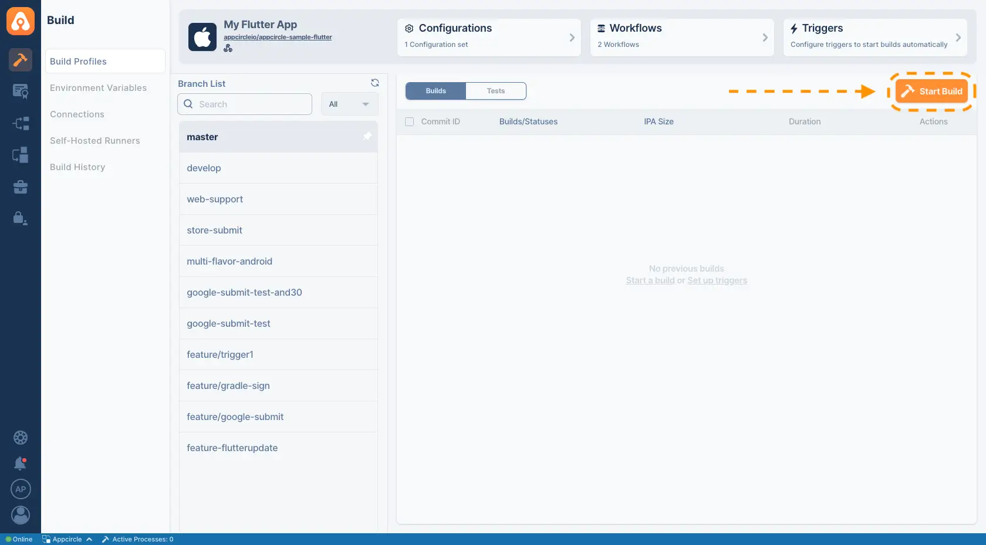Expand Workflows with its chevron arrow
This screenshot has height=545, width=986.
coord(765,38)
